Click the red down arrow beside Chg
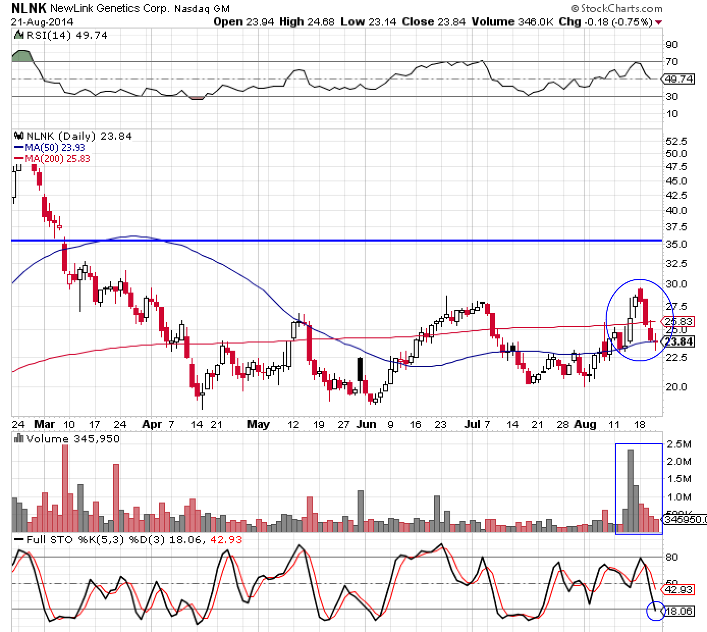 659,22
